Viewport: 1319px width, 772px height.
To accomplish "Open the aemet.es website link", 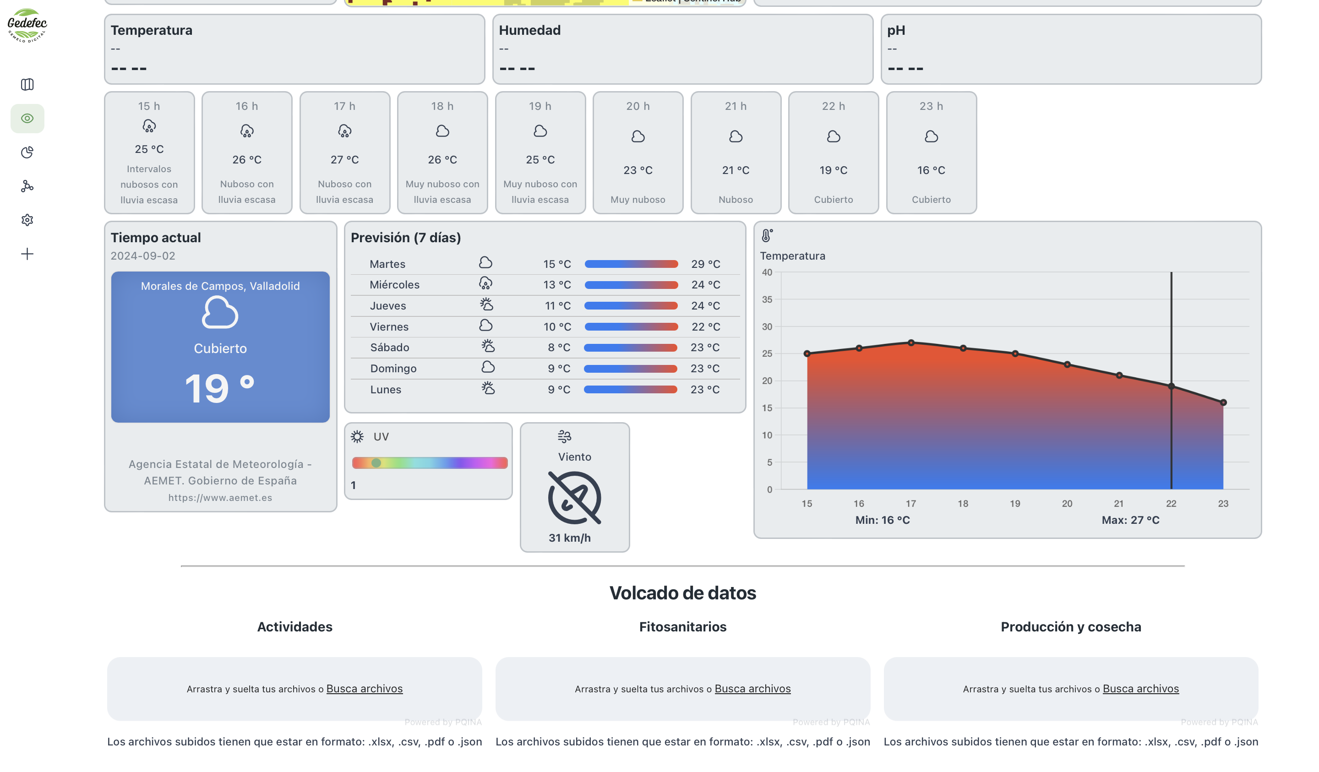I will click(x=220, y=498).
